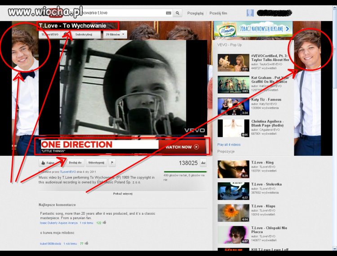Click the user avatar icon

[250, 13]
